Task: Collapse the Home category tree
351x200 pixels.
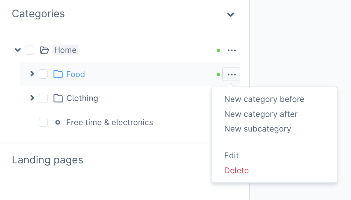Action: pyautogui.click(x=18, y=50)
